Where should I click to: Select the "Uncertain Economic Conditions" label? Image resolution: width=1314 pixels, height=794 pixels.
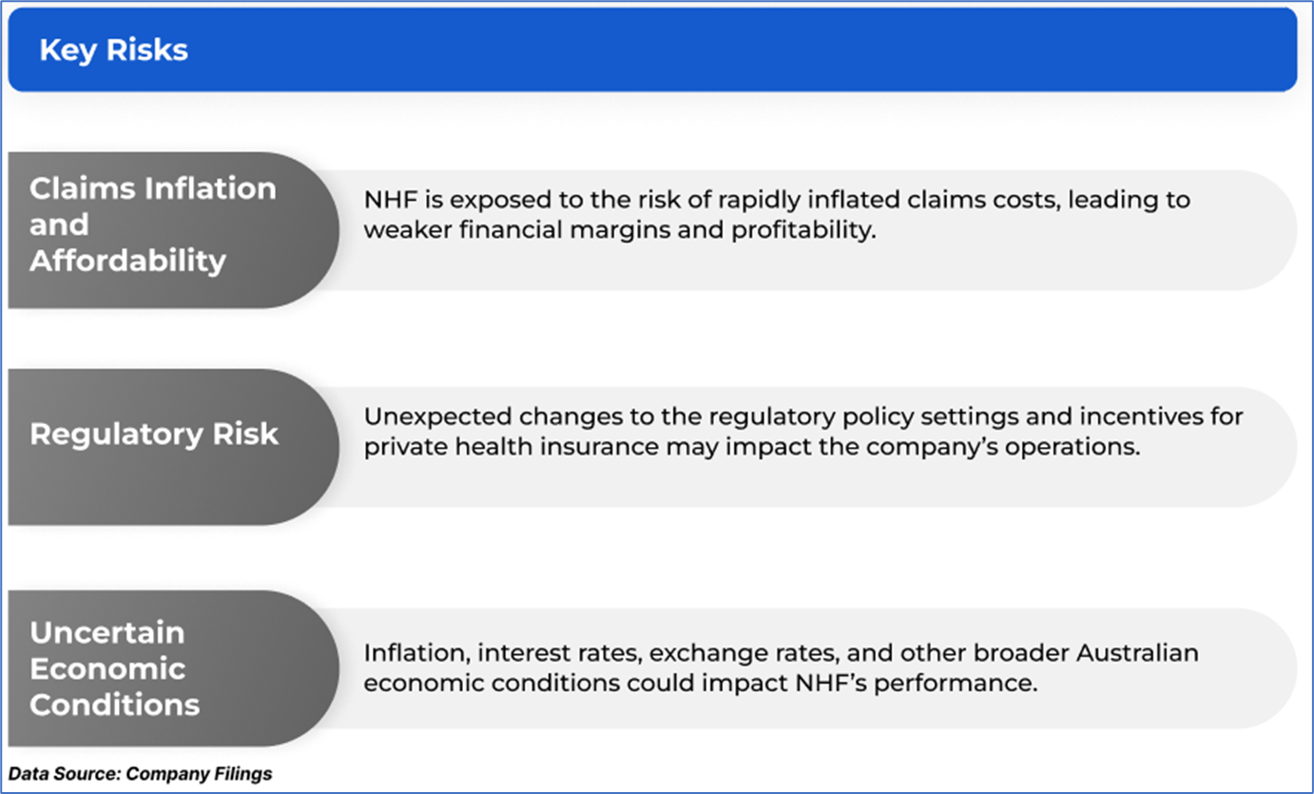point(114,668)
